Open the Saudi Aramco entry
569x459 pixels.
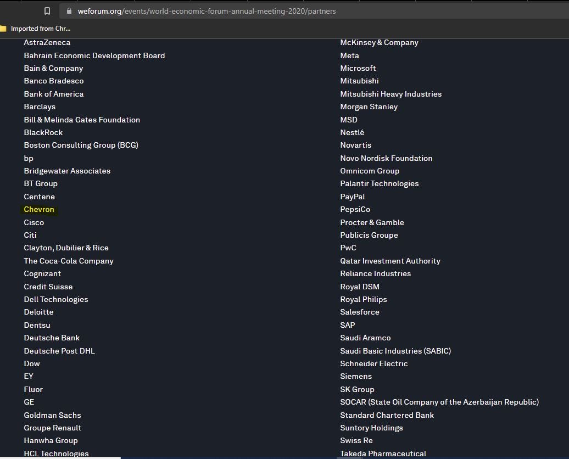pyautogui.click(x=365, y=338)
